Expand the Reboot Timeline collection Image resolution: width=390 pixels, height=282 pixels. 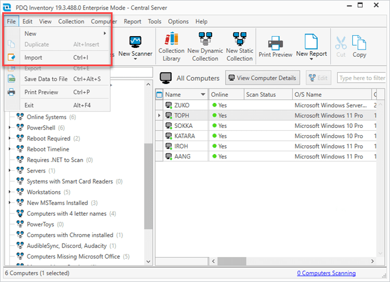[x=9, y=149]
